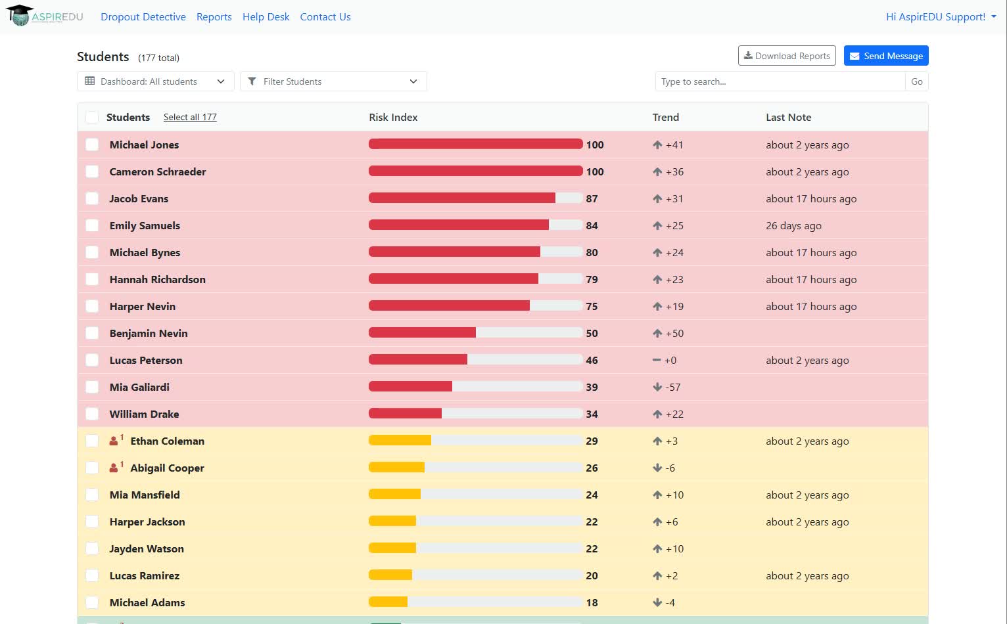
Task: Click the down arrow trend icon for Mia Galiardi
Action: pyautogui.click(x=657, y=387)
